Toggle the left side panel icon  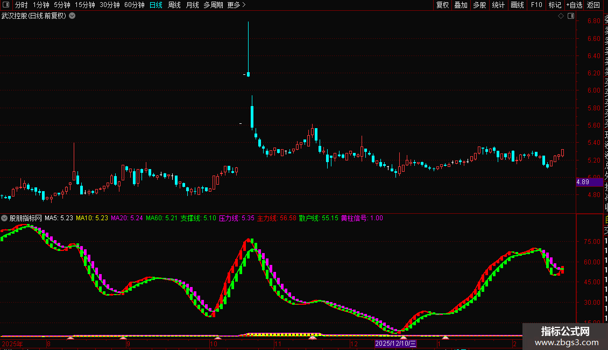[x=6, y=5]
